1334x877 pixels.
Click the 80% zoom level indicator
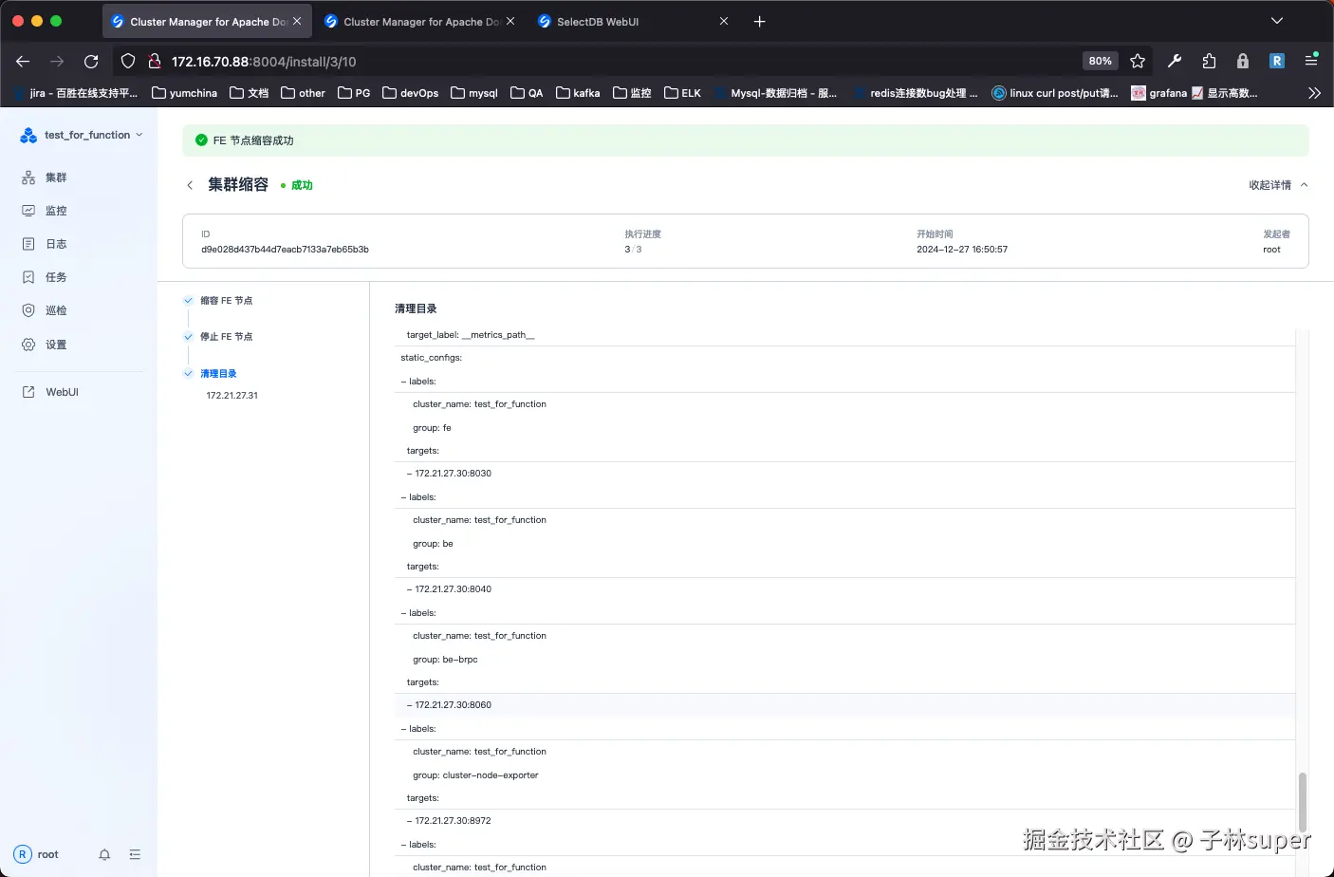pos(1100,61)
